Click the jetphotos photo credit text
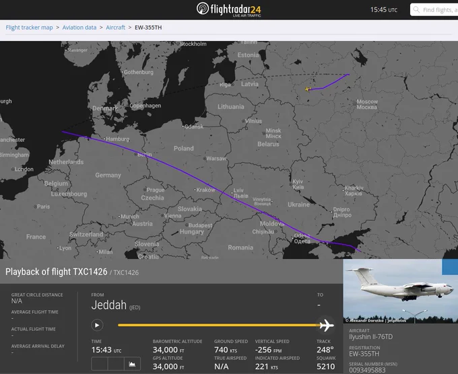Screen dimensions: 458x374 tap(376, 320)
